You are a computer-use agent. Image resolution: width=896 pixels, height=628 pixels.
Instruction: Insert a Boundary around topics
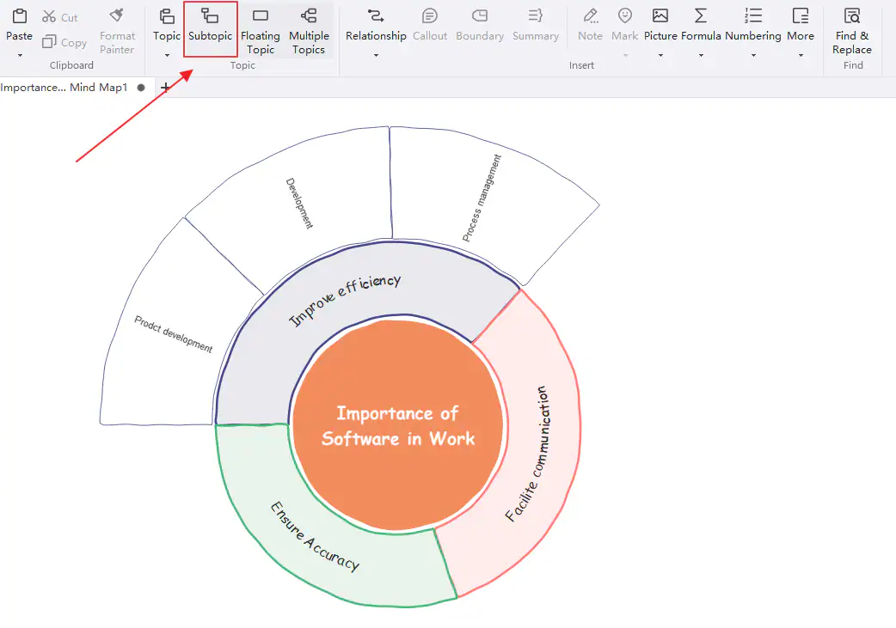click(480, 26)
